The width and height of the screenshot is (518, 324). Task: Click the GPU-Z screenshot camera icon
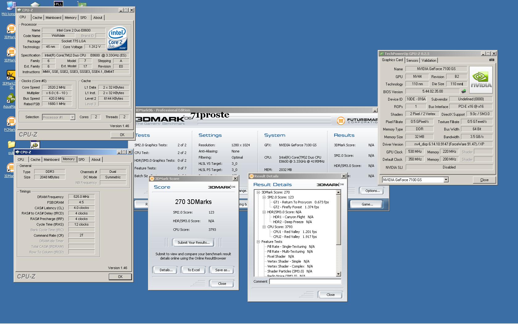pos(491,60)
